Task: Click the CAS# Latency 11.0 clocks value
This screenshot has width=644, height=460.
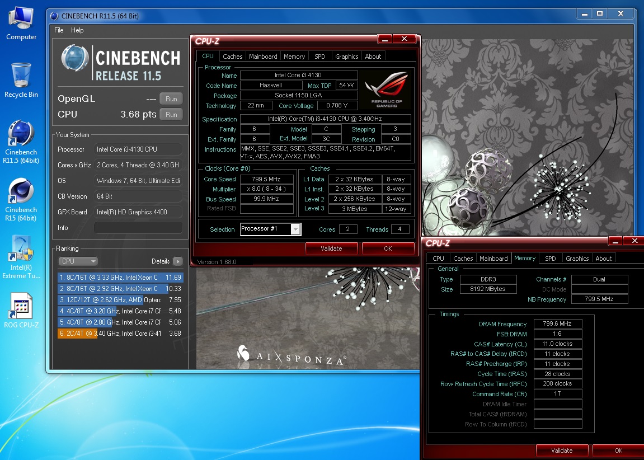Action: coord(558,344)
